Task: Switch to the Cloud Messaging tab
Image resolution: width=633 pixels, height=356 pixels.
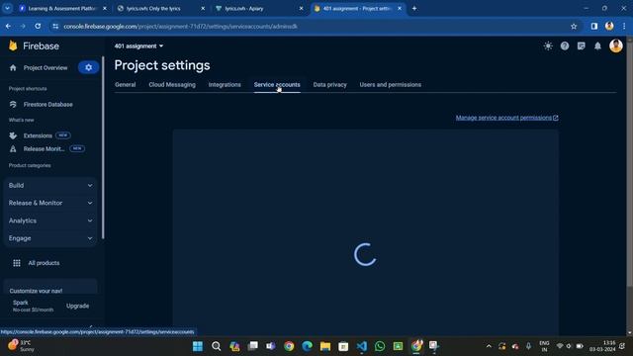Action: pos(172,85)
